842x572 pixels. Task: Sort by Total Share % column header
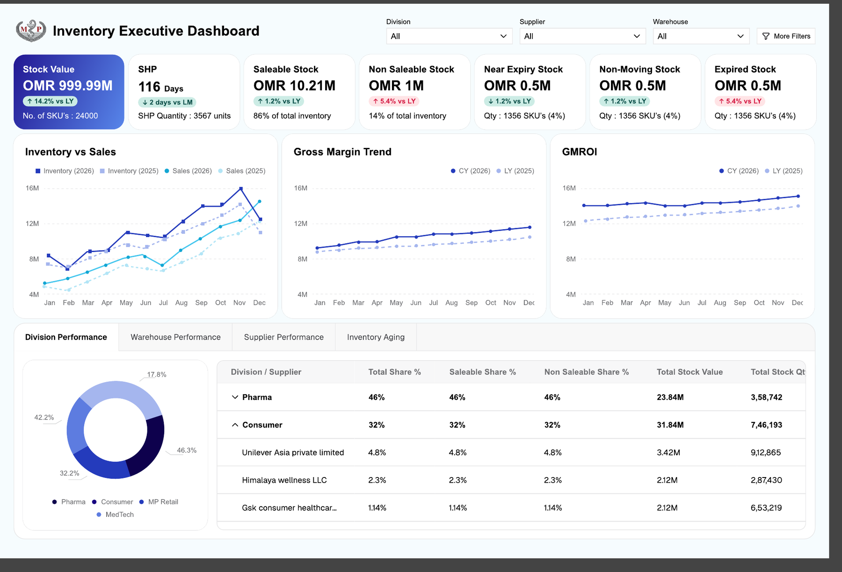394,372
